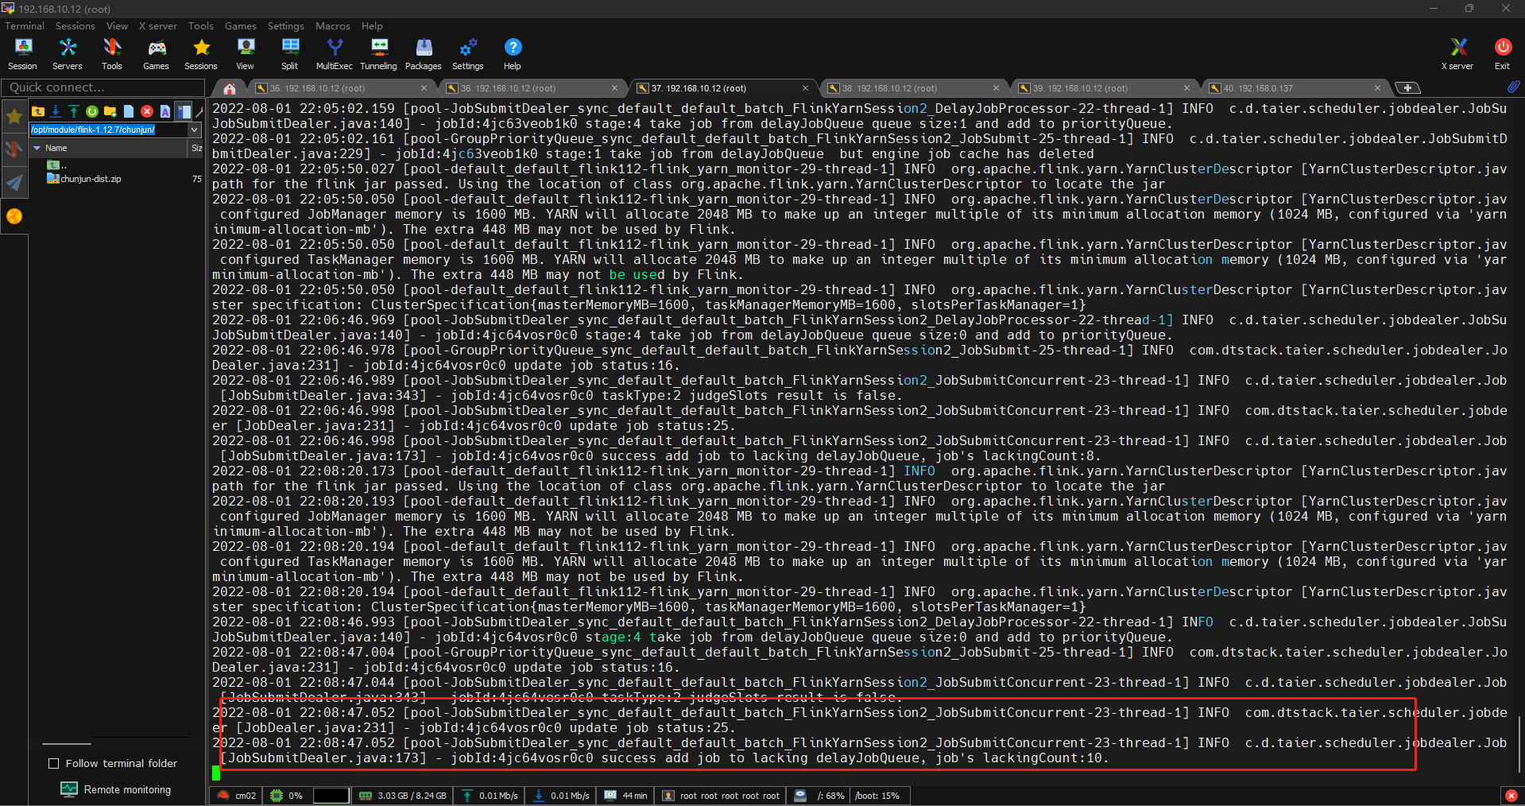Open the Tunneling configuration
The image size is (1525, 806).
(x=378, y=53)
